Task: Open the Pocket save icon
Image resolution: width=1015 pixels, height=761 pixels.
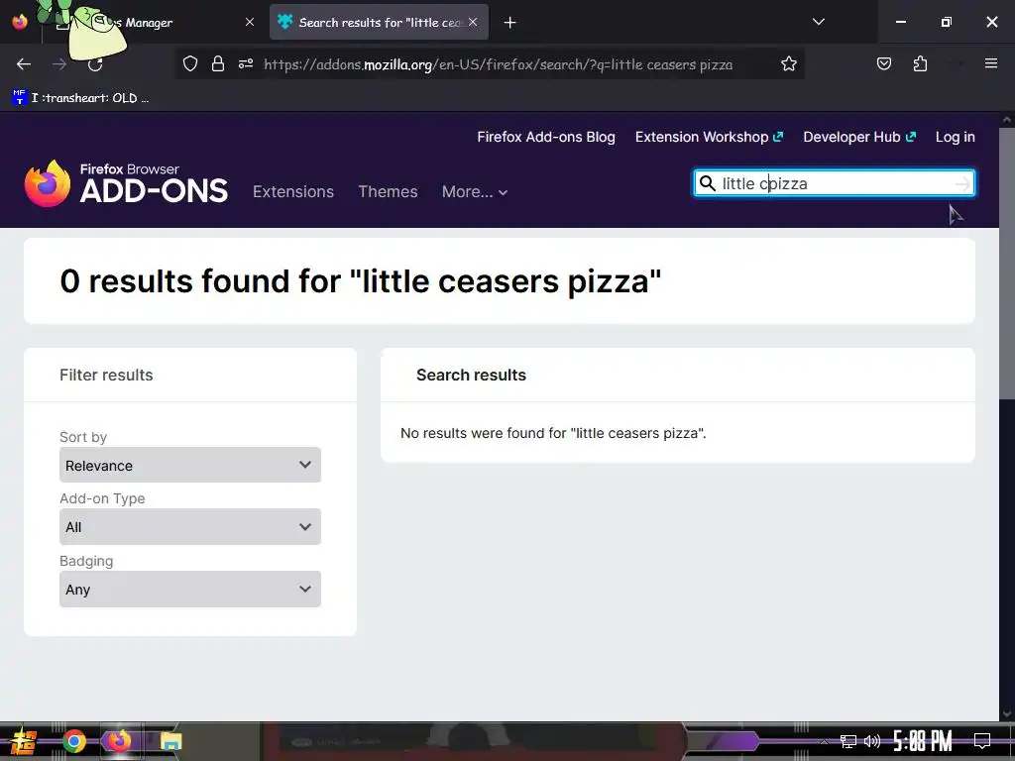Action: (x=883, y=63)
